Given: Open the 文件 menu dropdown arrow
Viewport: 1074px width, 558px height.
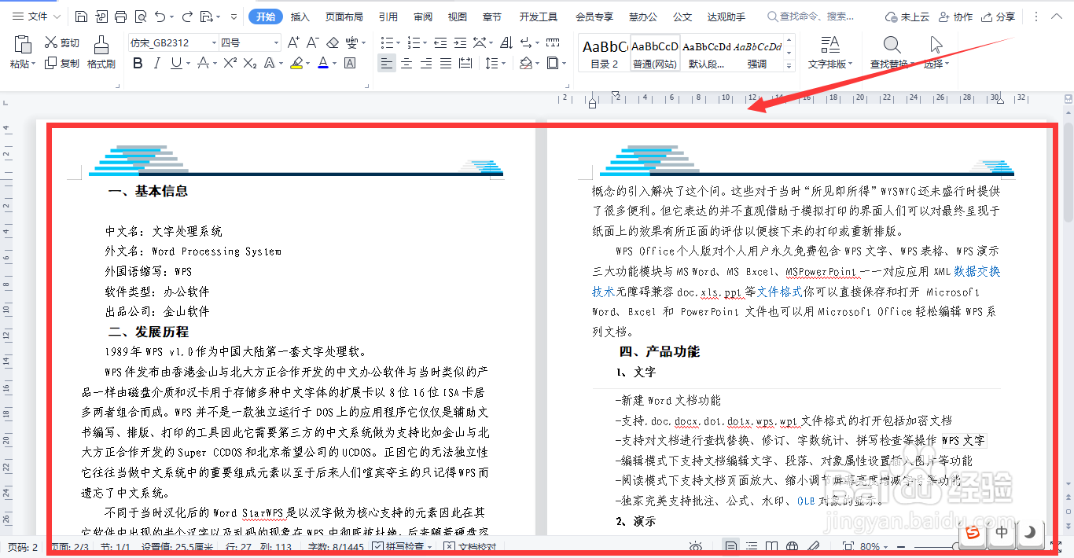Looking at the screenshot, I should click(57, 17).
